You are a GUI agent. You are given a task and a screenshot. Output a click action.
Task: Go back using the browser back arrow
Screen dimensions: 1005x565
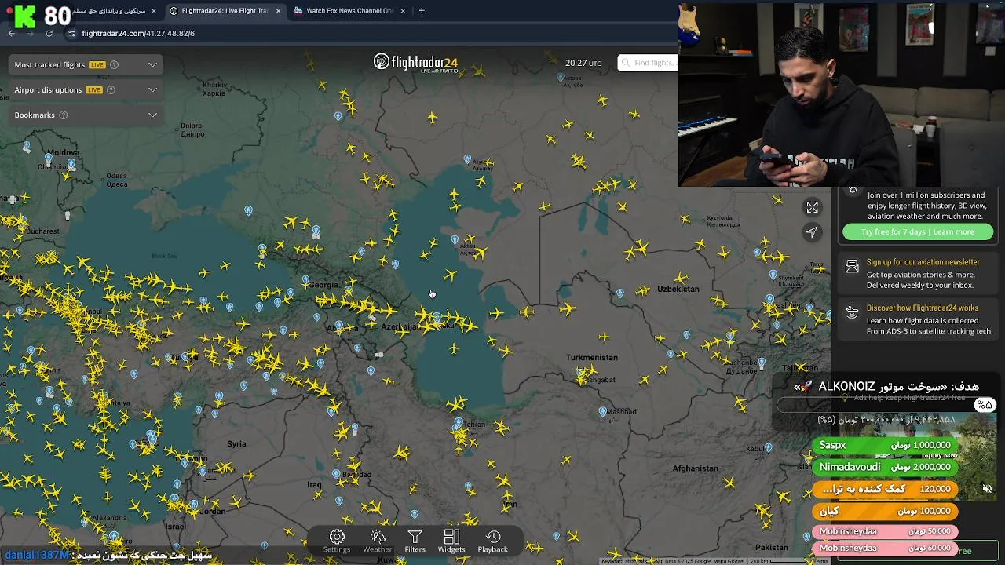12,33
